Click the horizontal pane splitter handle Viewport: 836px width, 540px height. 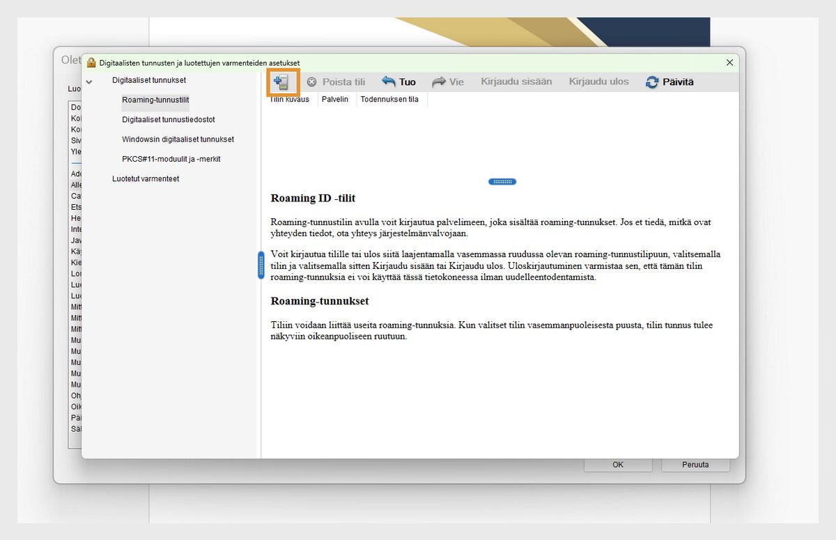(502, 182)
